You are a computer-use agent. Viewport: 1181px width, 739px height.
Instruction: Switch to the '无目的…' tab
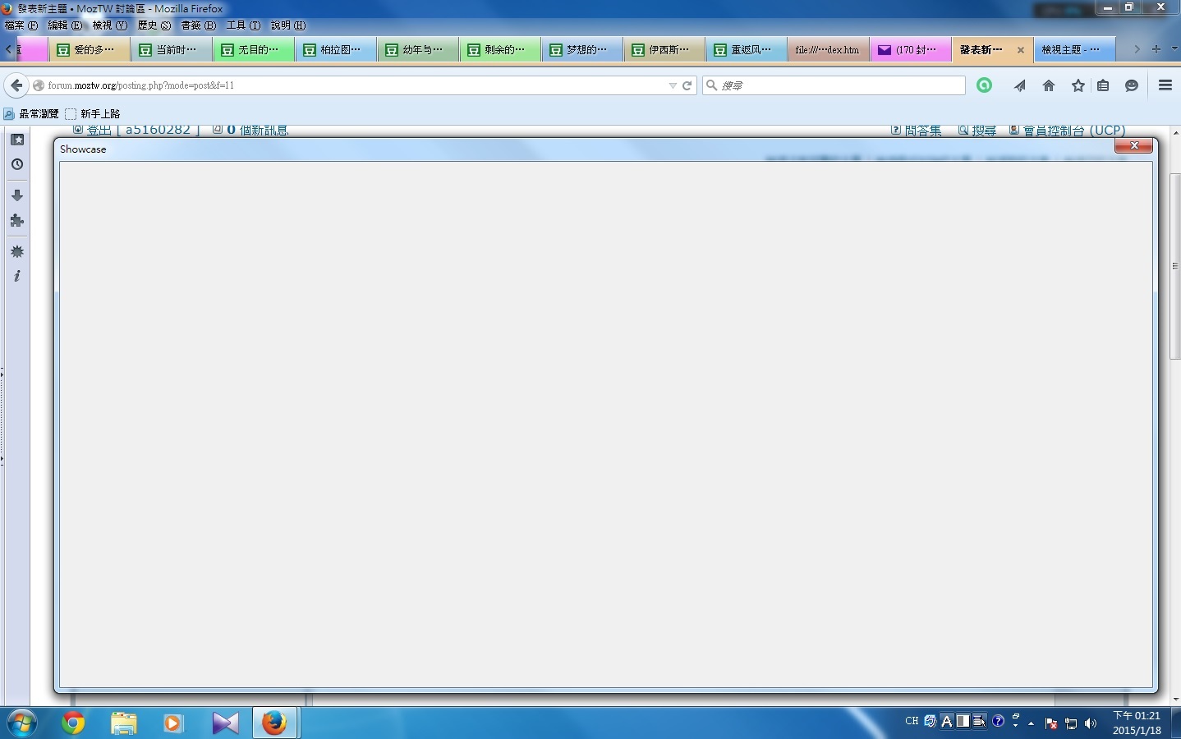(254, 49)
